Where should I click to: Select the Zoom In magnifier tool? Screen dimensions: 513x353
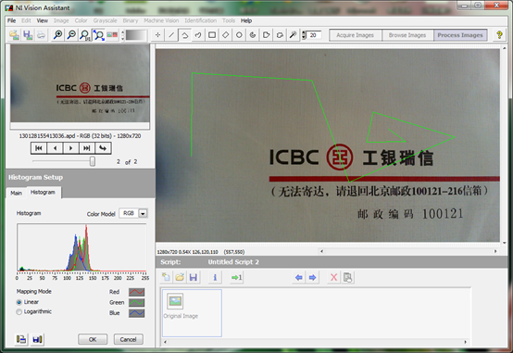[58, 34]
